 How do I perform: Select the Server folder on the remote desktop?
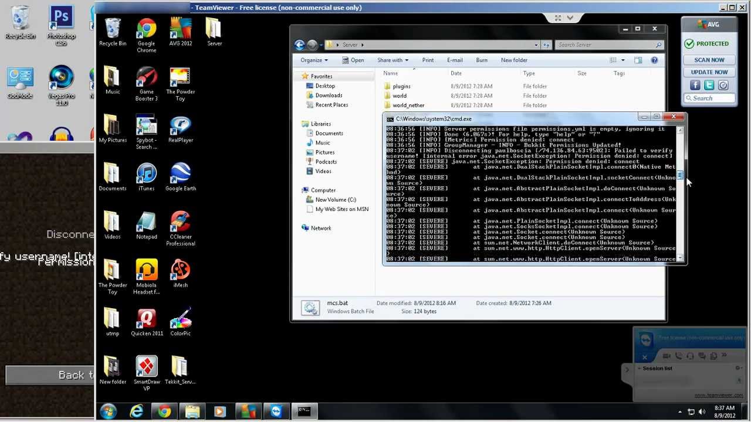pyautogui.click(x=214, y=32)
